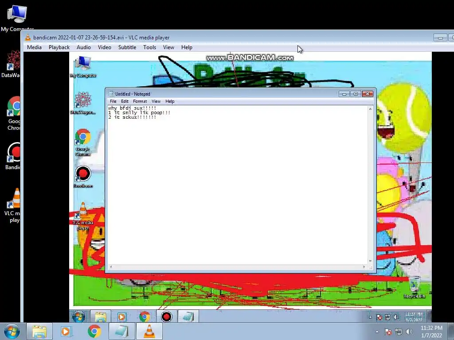Select the DataWa shortcut on real desktop
454x340 pixels.
coord(12,64)
